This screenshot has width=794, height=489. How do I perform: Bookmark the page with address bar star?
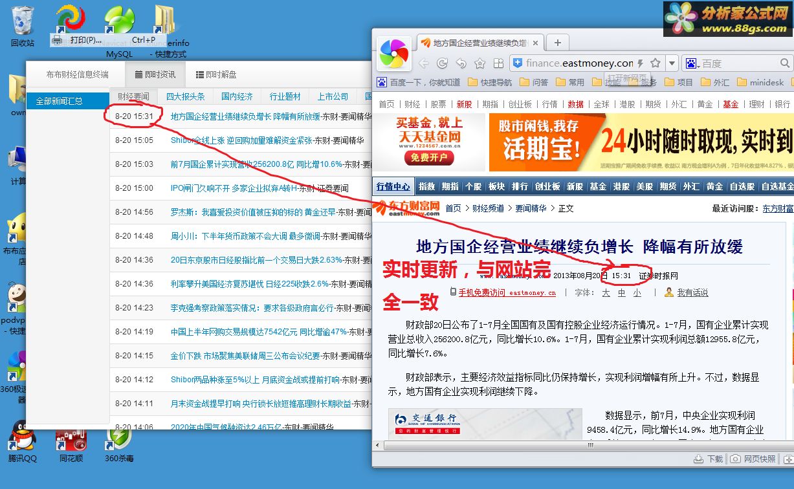655,63
